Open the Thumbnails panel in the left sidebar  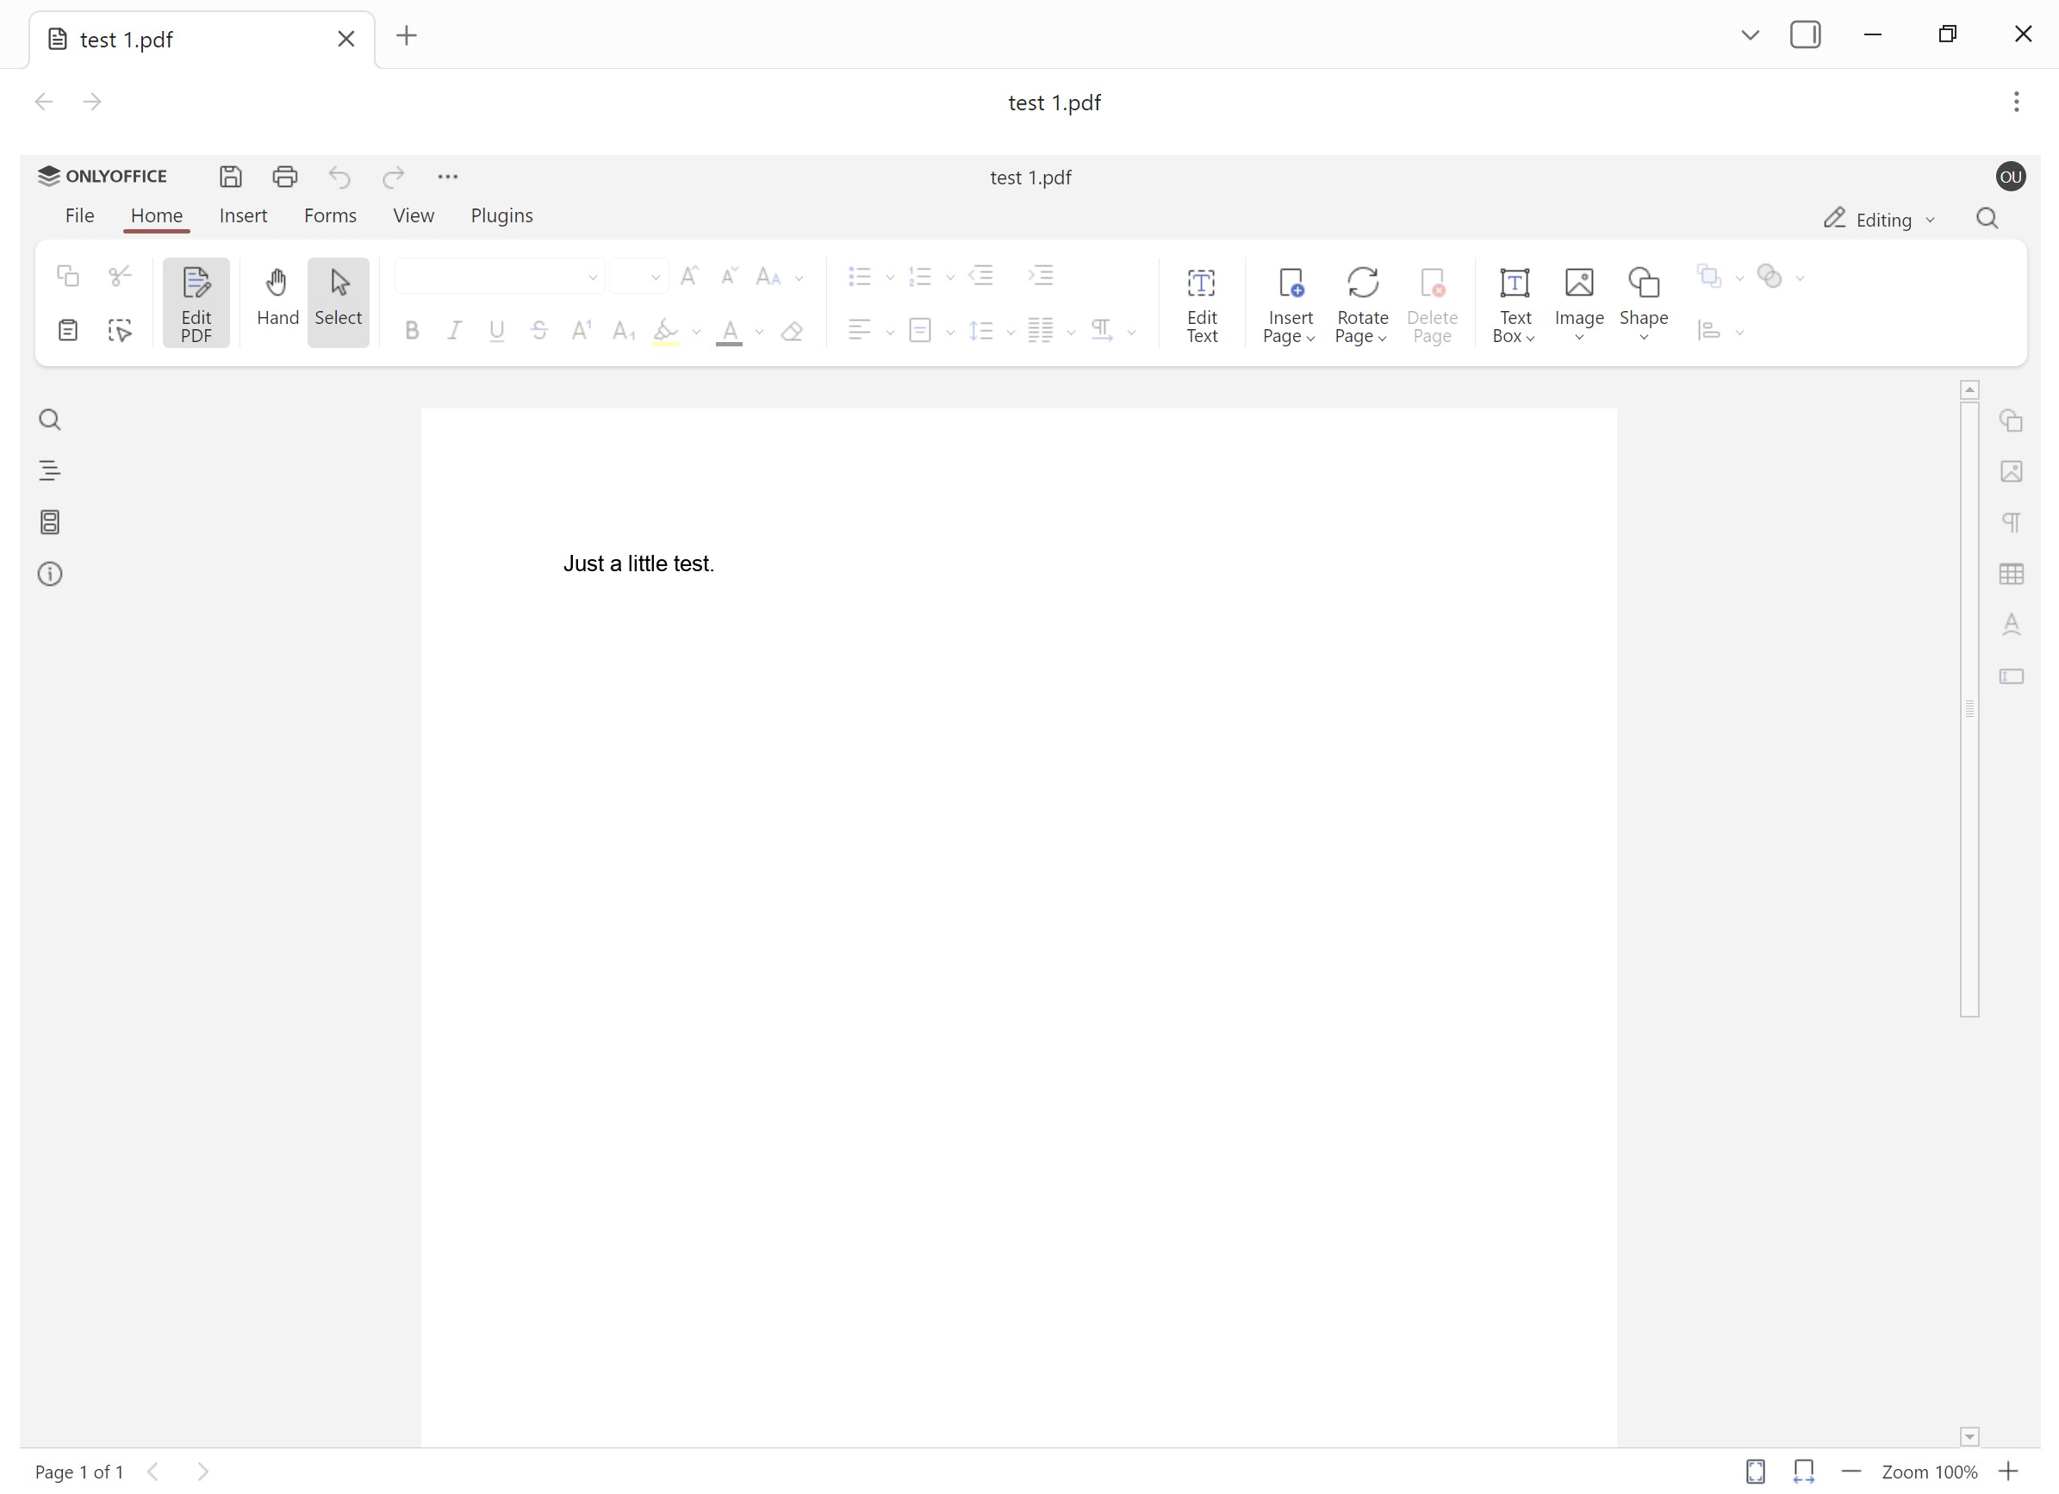50,522
